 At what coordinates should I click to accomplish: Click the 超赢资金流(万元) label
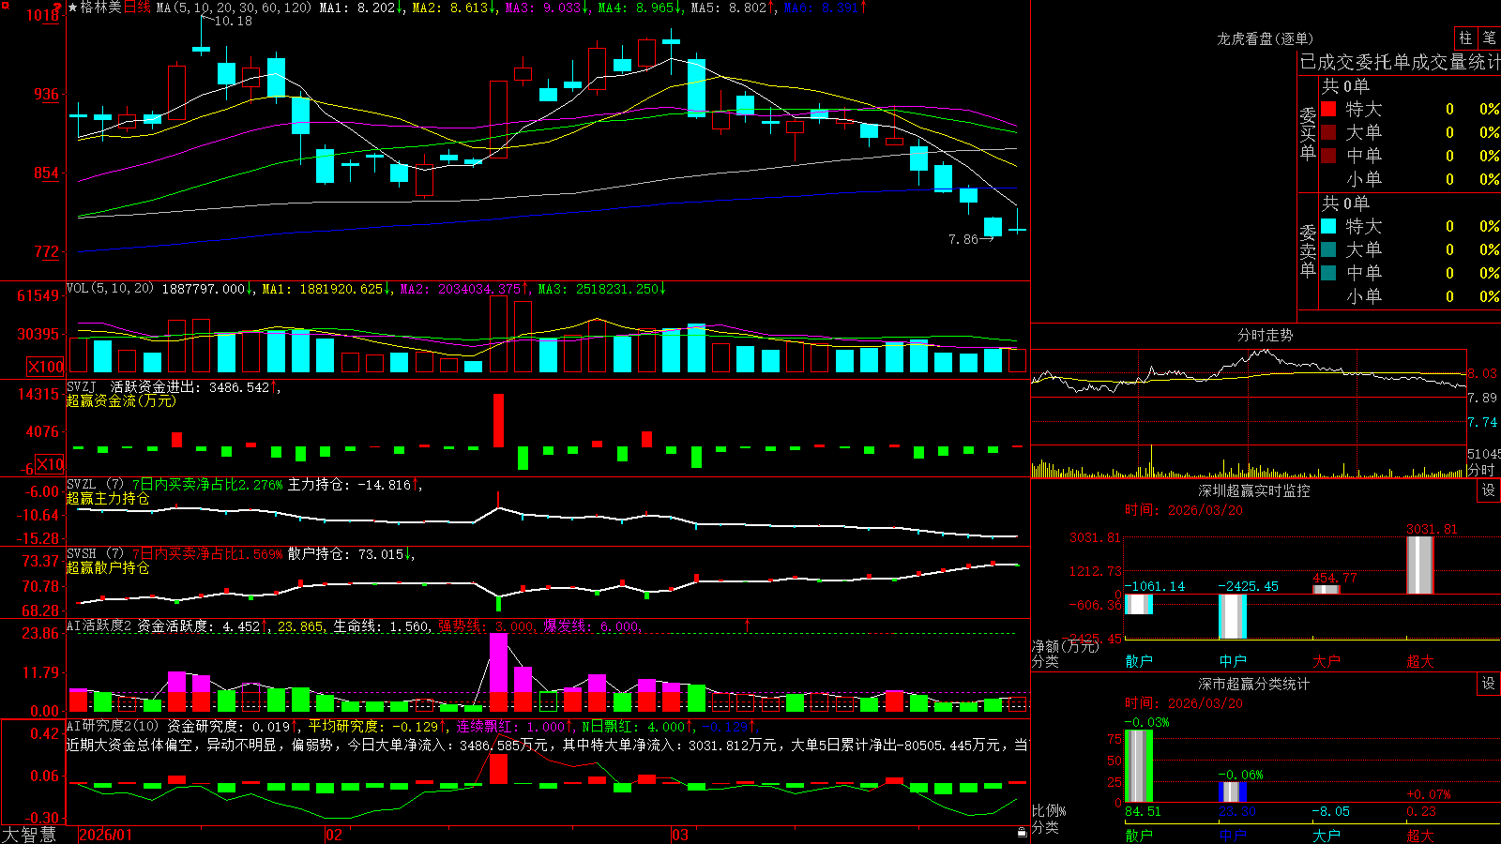point(121,400)
